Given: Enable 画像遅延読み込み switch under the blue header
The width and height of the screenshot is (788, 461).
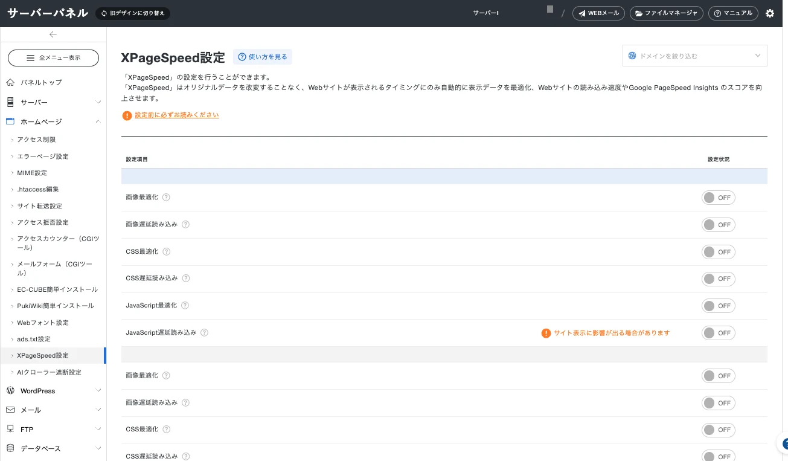Looking at the screenshot, I should (718, 225).
